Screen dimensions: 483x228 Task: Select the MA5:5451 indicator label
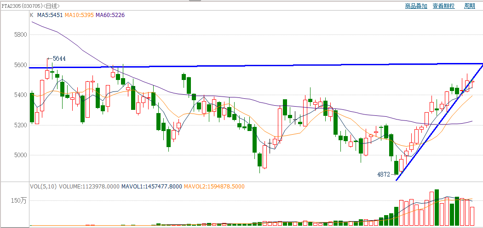tap(50, 15)
